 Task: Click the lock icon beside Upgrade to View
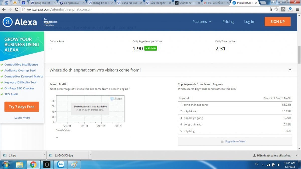tap(222, 141)
